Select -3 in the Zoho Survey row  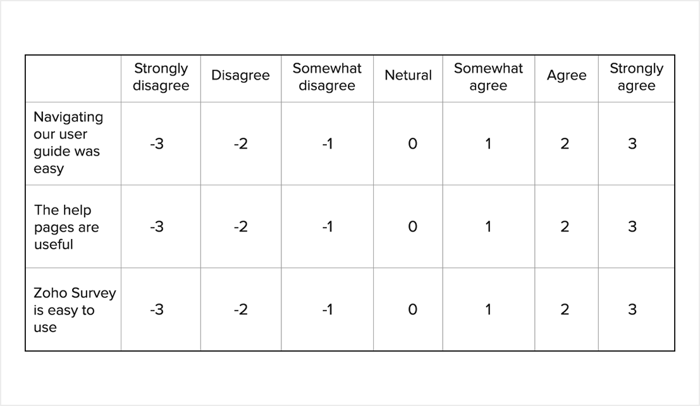157,309
